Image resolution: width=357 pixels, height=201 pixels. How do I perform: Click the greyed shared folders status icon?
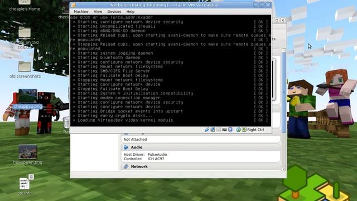[x=219, y=130]
